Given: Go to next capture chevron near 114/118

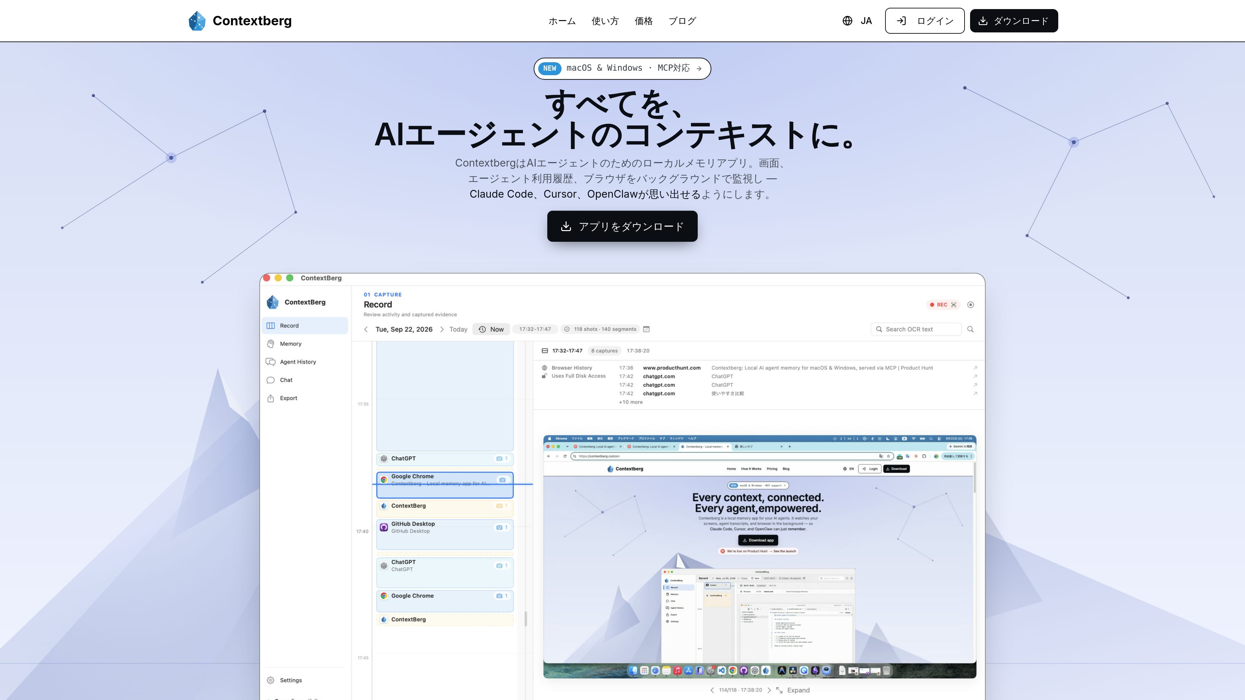Looking at the screenshot, I should [x=769, y=690].
